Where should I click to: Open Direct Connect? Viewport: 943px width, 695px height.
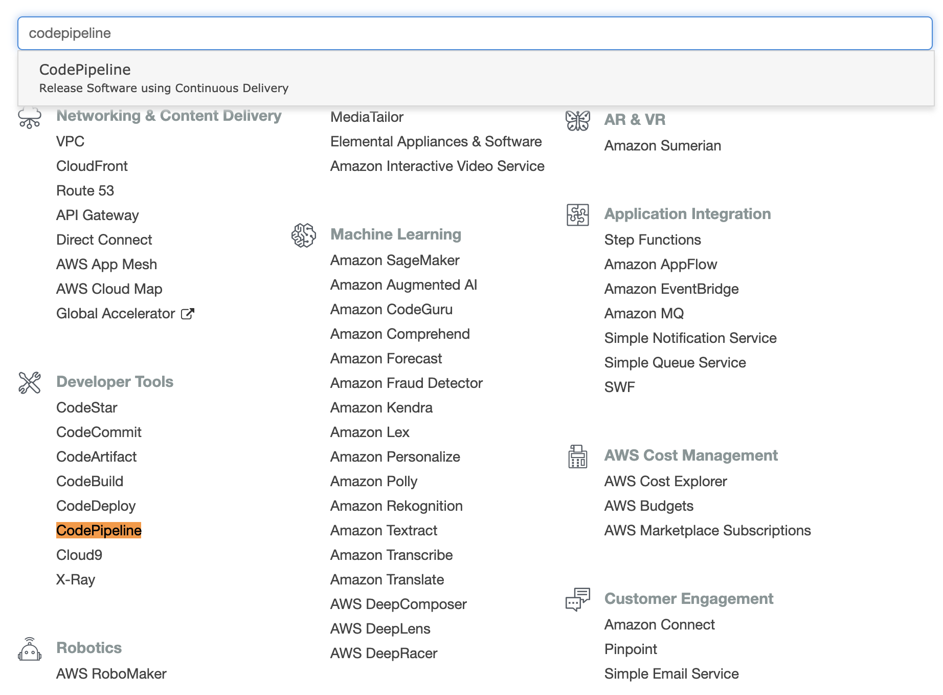104,240
